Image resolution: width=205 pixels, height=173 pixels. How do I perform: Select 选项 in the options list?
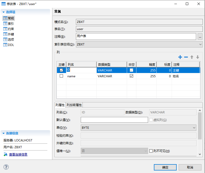pos(11,39)
